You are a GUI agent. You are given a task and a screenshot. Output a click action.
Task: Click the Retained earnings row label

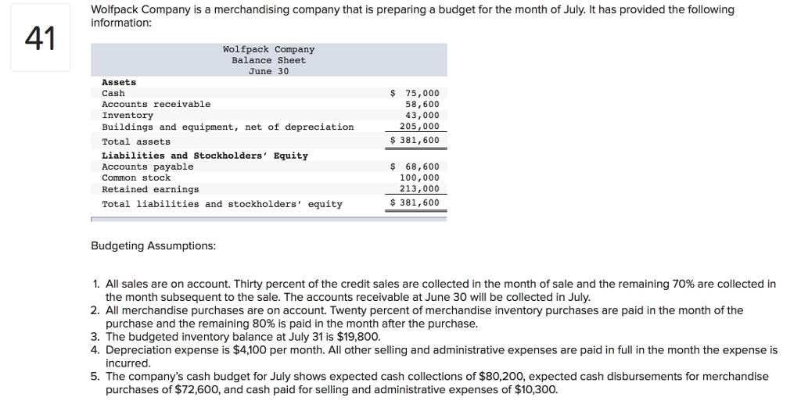[x=150, y=189]
